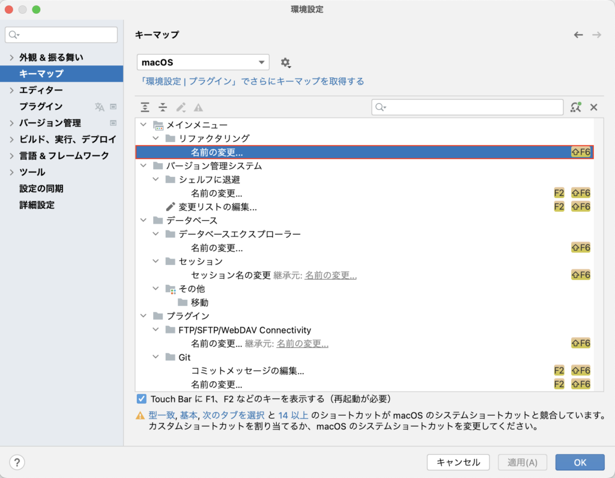Viewport: 615px width, 478px height.
Task: Open the gear menu next to macOS keymap
Action: (x=285, y=62)
